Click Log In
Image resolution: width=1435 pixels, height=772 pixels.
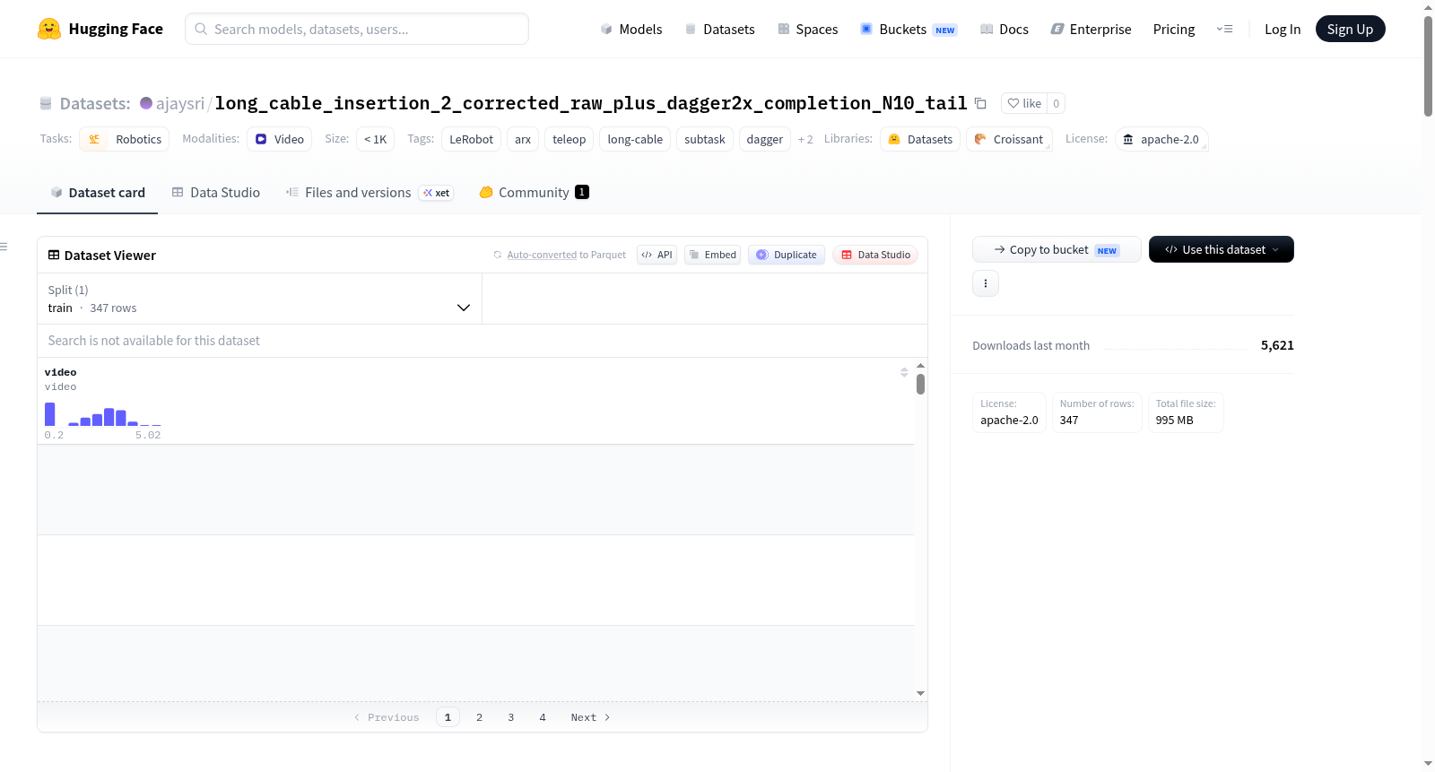click(1283, 29)
